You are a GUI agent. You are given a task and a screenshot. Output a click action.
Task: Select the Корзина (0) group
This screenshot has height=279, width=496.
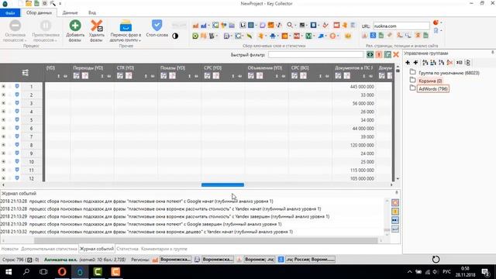(x=430, y=81)
